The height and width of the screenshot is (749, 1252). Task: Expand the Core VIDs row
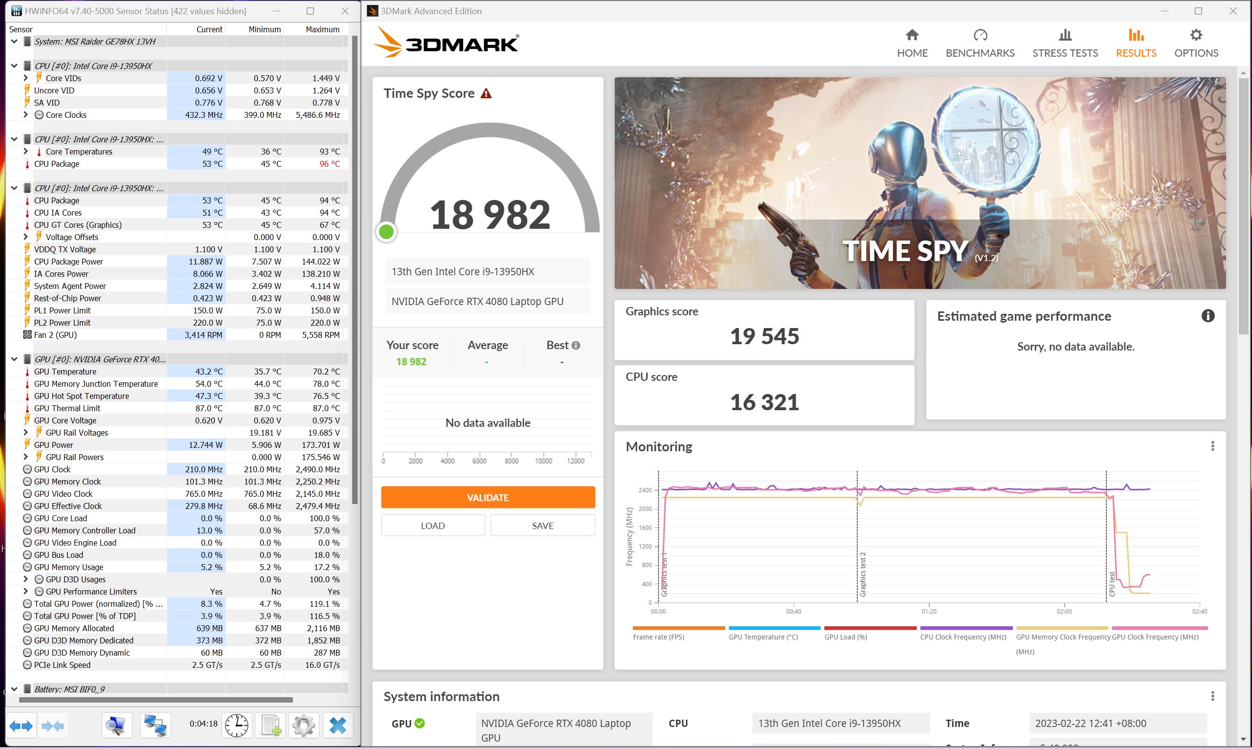click(26, 78)
